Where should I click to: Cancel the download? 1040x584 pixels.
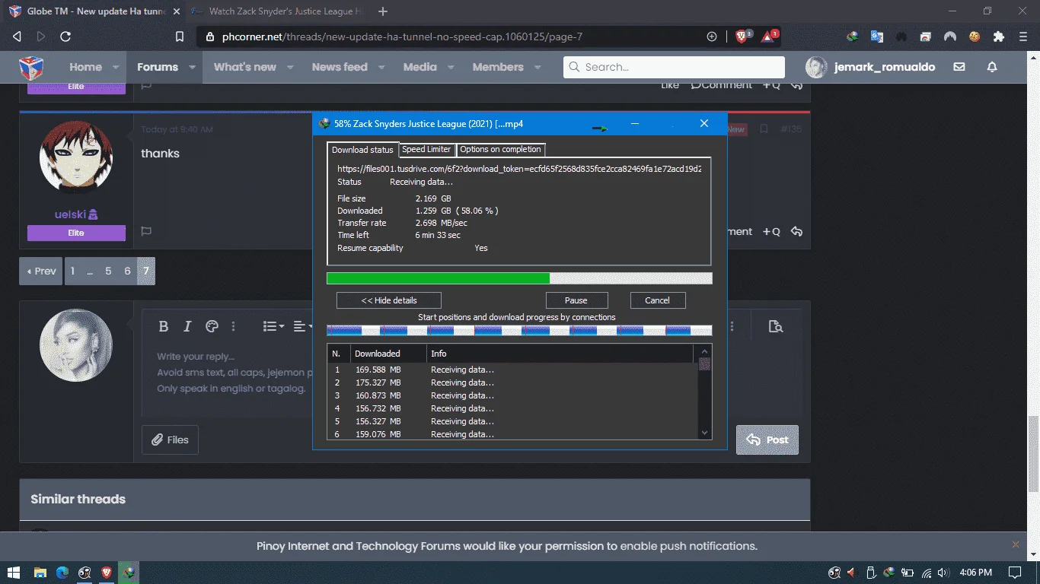pos(658,300)
